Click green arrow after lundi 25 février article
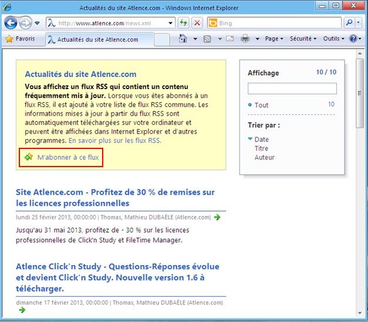 click(x=217, y=217)
